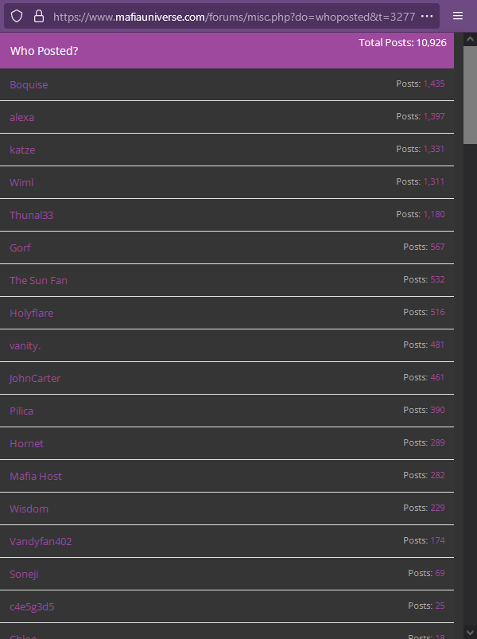Open alexa's profile link
Screen dimensions: 477x639
point(22,117)
